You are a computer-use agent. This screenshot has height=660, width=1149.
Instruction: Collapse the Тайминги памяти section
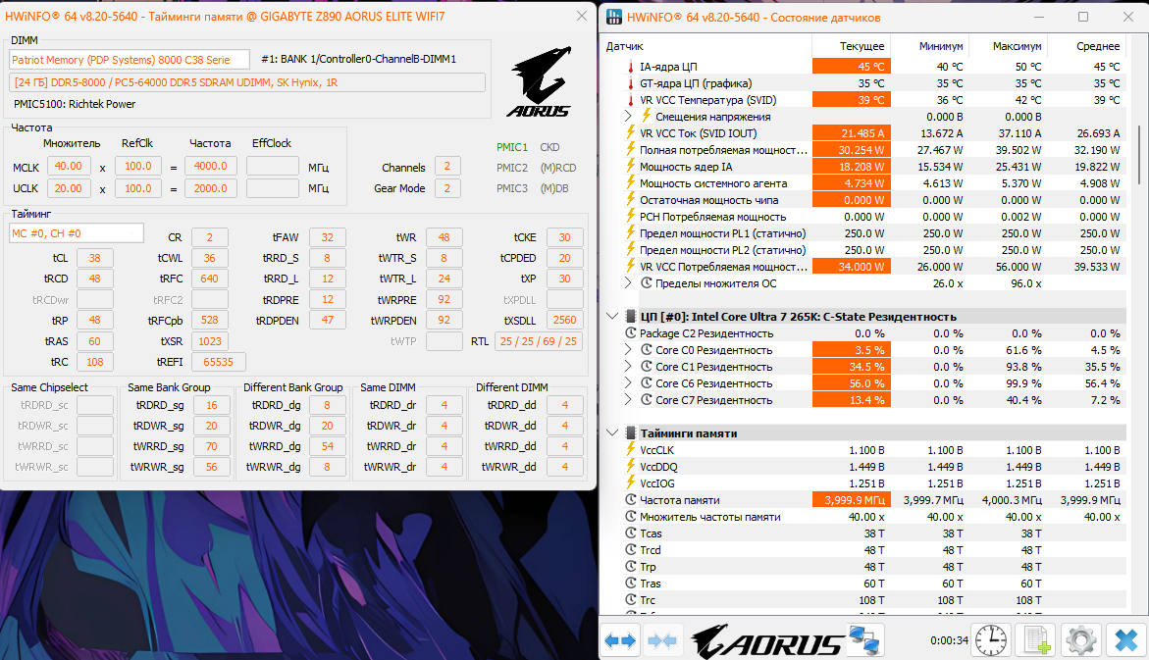[x=612, y=432]
